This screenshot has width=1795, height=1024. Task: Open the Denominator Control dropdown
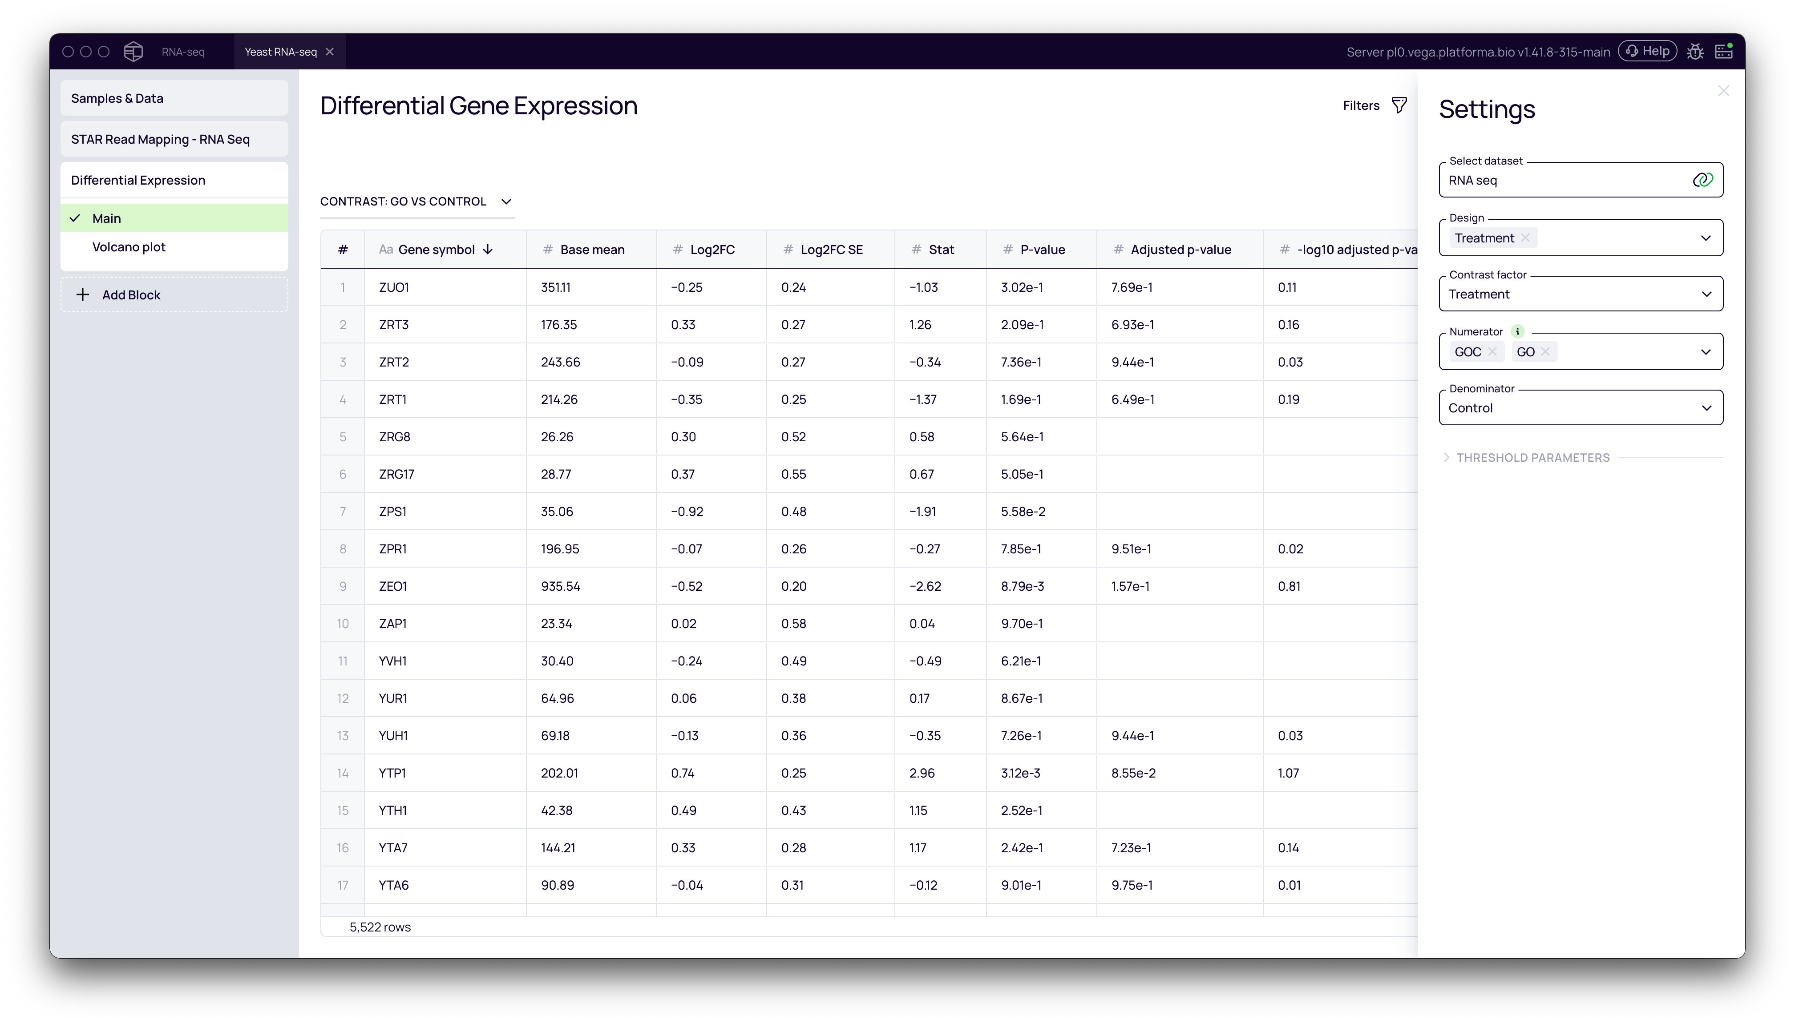pyautogui.click(x=1707, y=407)
